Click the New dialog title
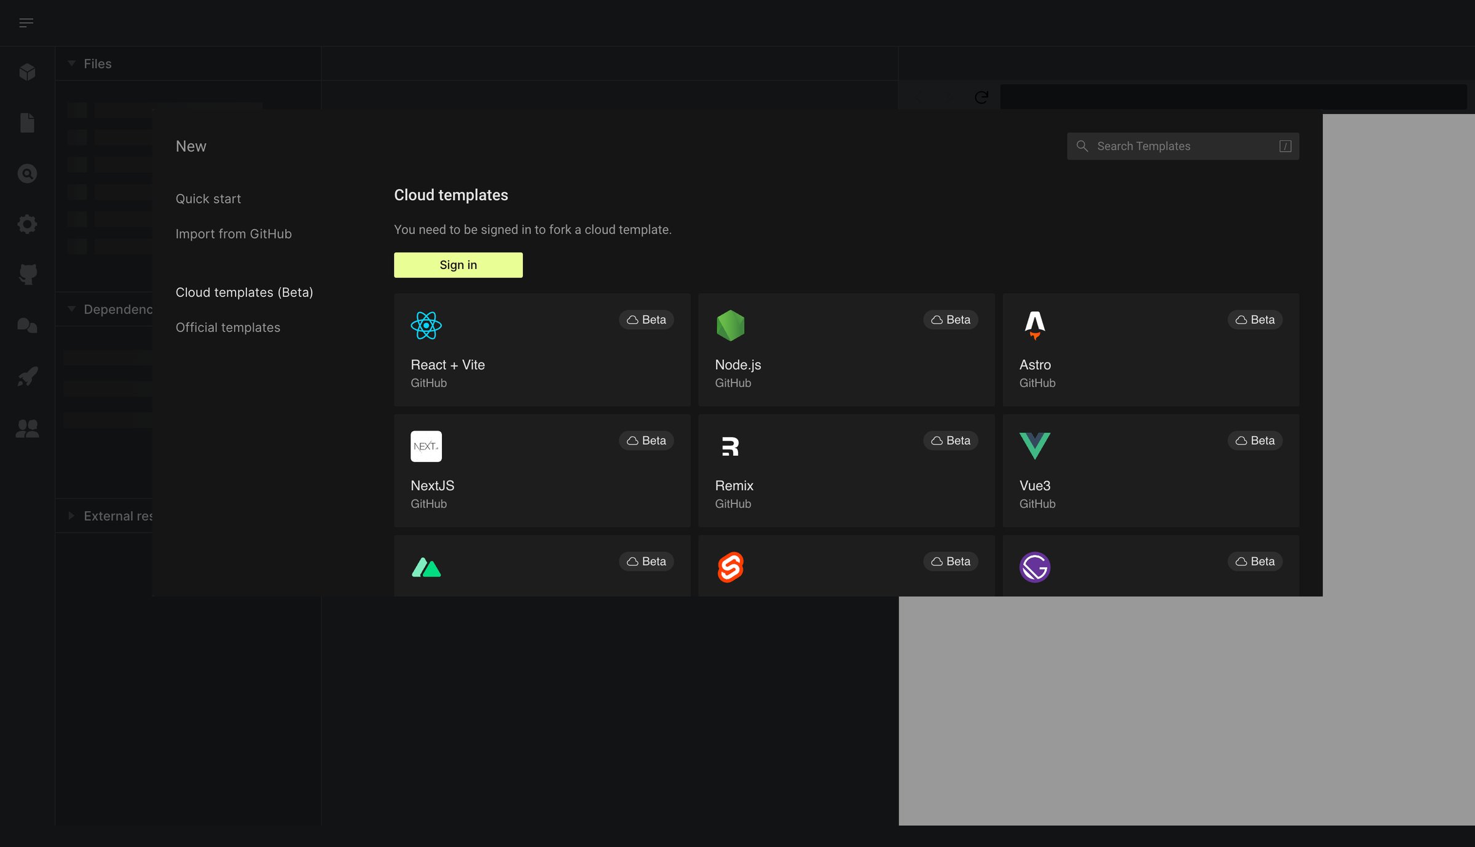Viewport: 1475px width, 847px height. (191, 146)
